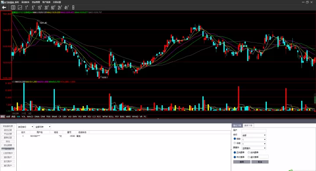This screenshot has width=316, height=171.
Task: Switch chart to 5' period
Action: 33,7
